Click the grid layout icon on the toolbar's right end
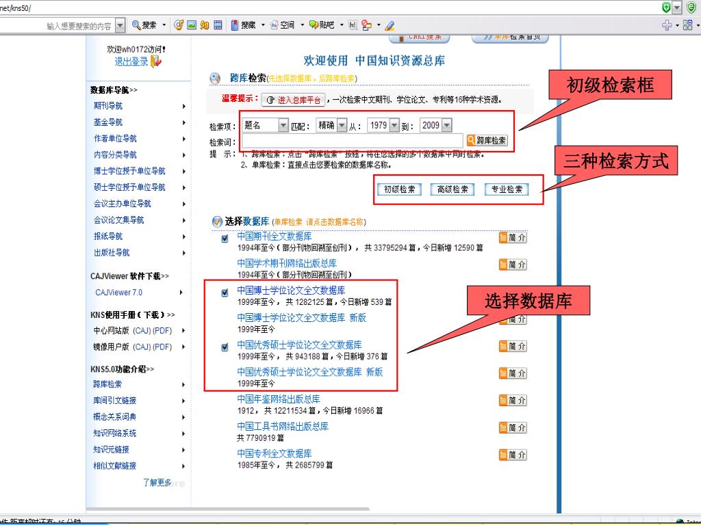This screenshot has width=701, height=525. 688,25
